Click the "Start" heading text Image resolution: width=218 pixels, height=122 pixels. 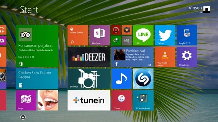(29, 10)
